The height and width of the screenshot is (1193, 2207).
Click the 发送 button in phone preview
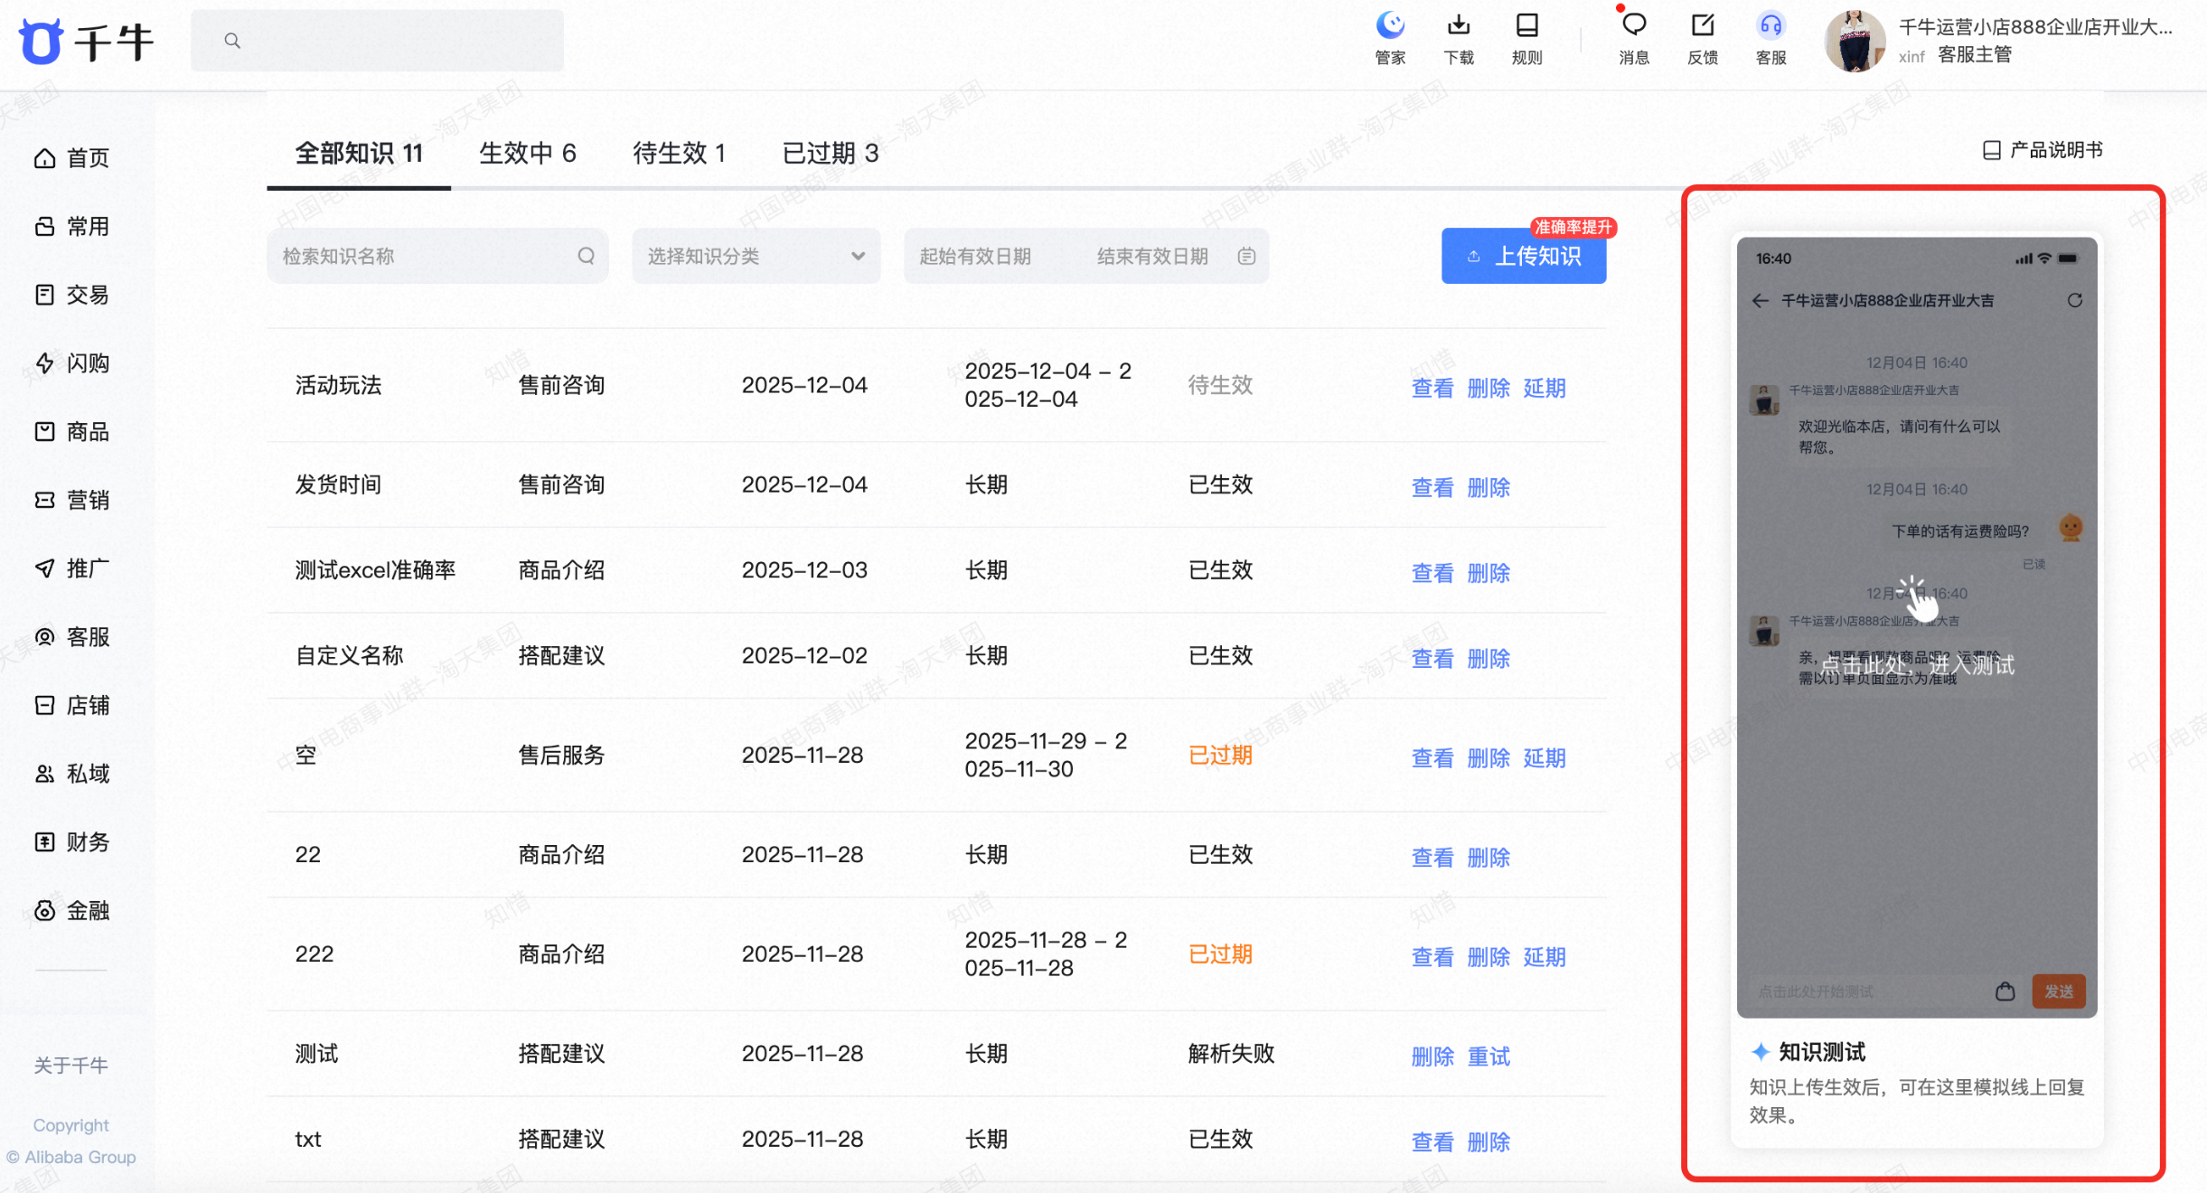pos(2059,991)
